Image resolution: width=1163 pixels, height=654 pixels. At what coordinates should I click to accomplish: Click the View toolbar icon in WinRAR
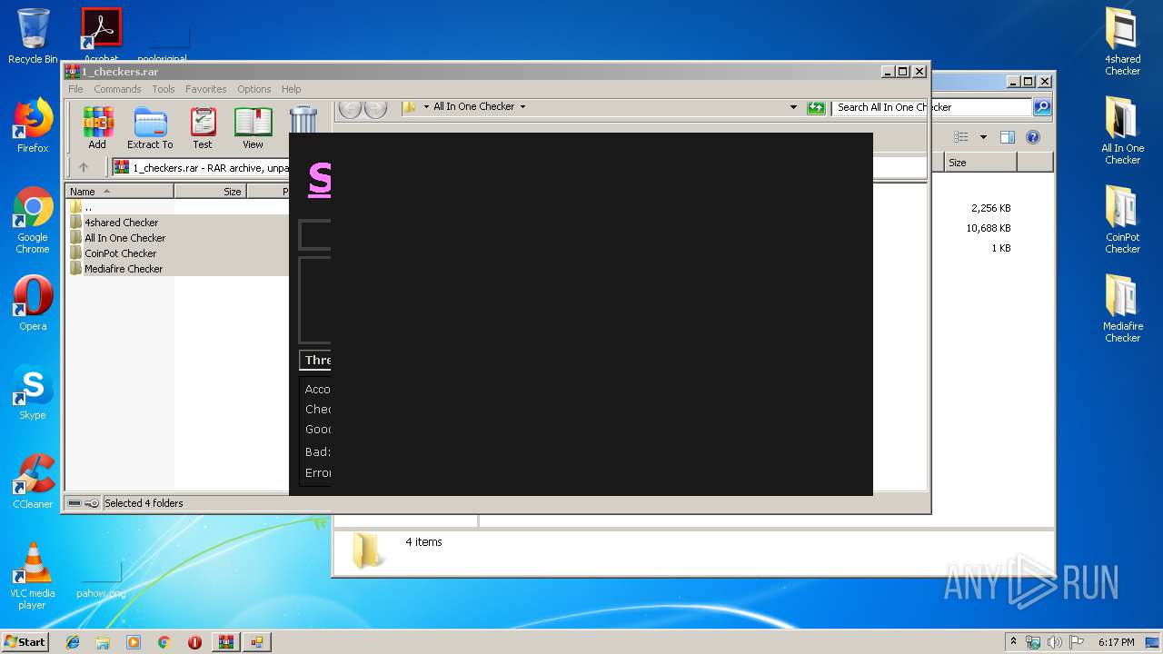tap(253, 128)
